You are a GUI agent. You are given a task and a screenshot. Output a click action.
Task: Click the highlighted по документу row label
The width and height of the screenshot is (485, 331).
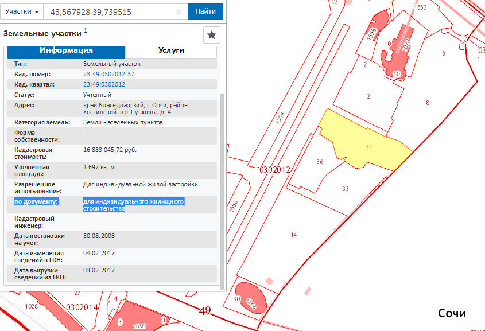[38, 201]
